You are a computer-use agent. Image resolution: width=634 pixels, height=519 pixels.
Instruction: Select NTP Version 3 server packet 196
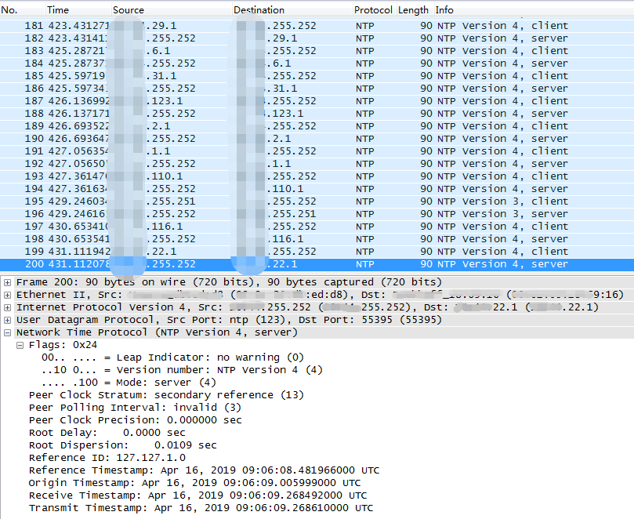pos(317,213)
